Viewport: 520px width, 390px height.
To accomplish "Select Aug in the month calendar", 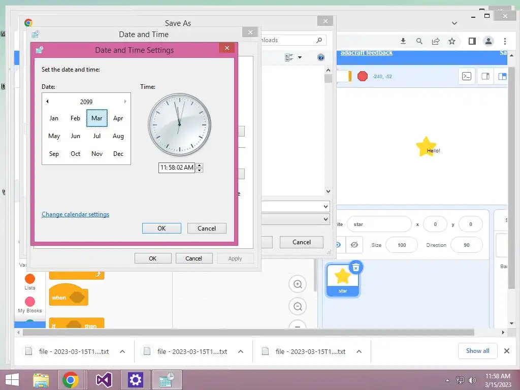I will [x=118, y=136].
